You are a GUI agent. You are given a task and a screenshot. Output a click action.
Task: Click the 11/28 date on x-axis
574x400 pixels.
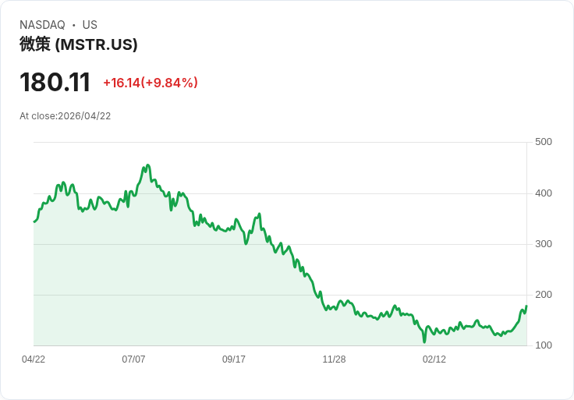(x=334, y=359)
